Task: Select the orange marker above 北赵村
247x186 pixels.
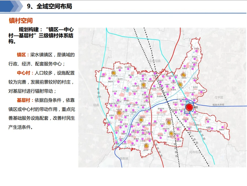Action: [184, 74]
